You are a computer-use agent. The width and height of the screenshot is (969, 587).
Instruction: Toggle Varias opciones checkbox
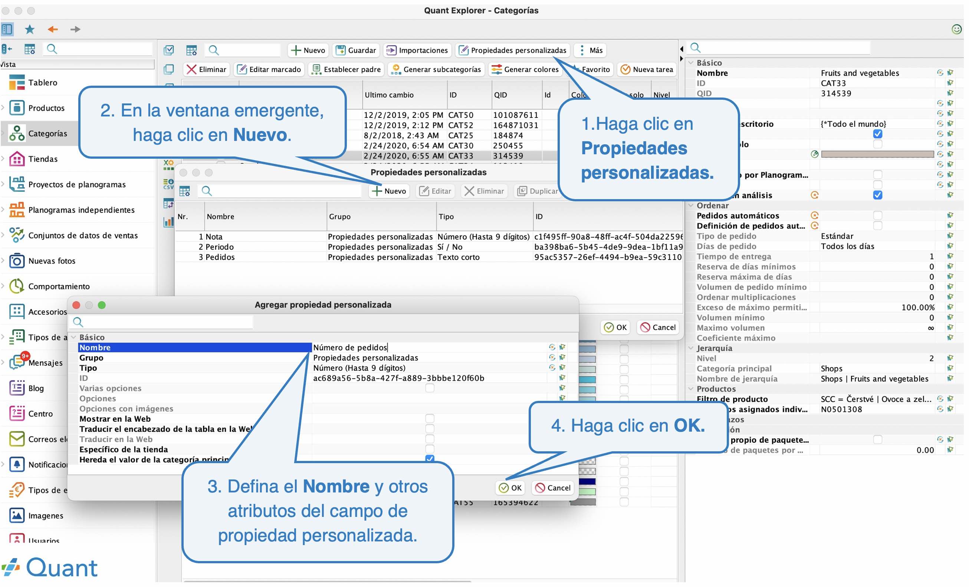430,388
